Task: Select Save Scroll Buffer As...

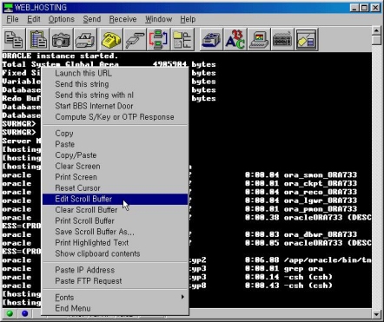Action: click(x=115, y=232)
